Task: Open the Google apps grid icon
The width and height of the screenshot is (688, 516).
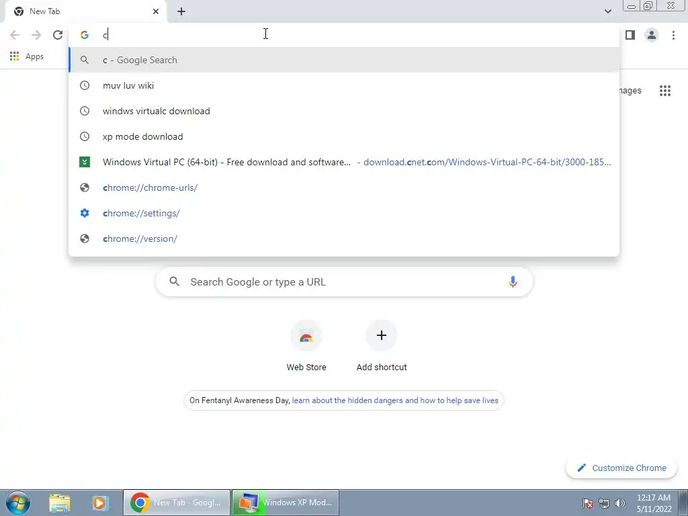Action: pyautogui.click(x=664, y=91)
